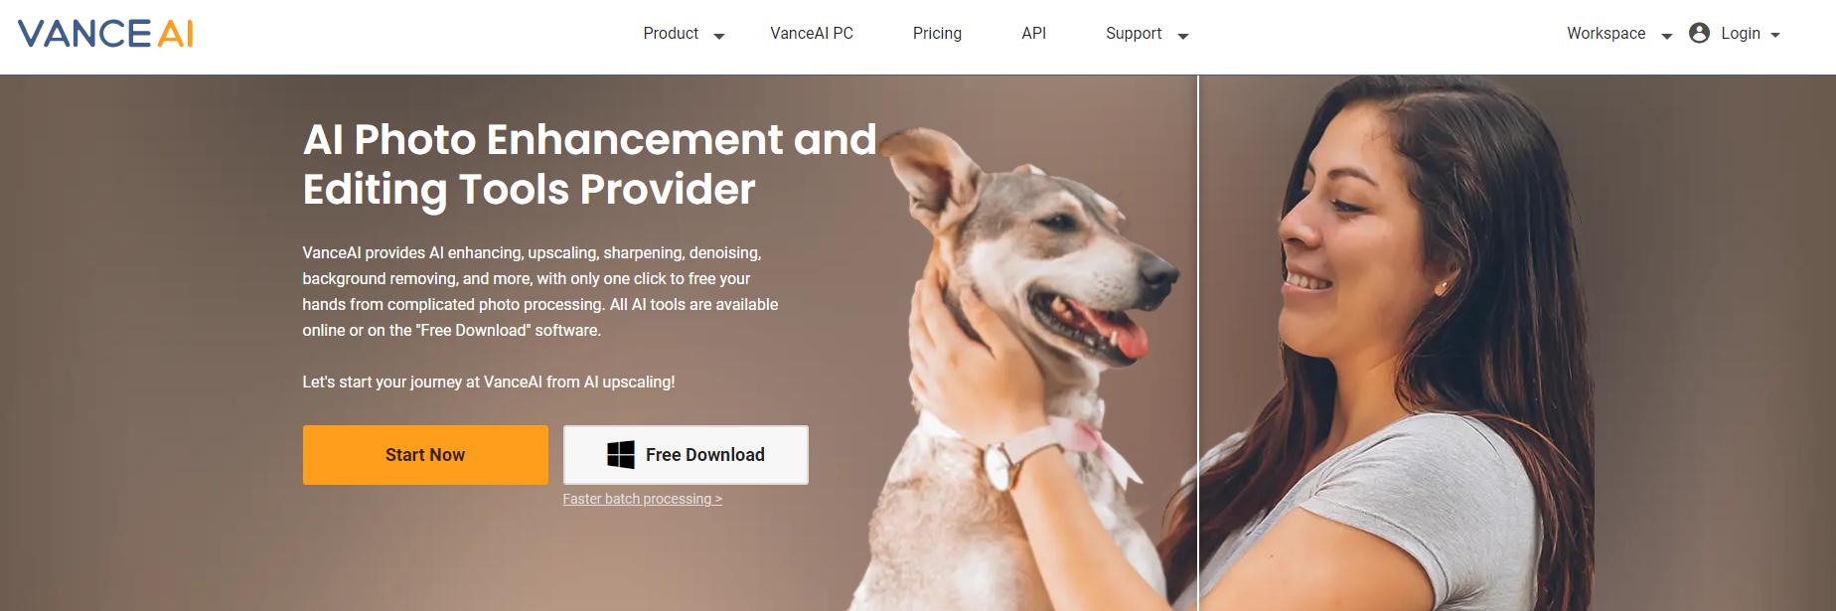Expand the Support dropdown arrow
The image size is (1836, 611).
[1182, 36]
